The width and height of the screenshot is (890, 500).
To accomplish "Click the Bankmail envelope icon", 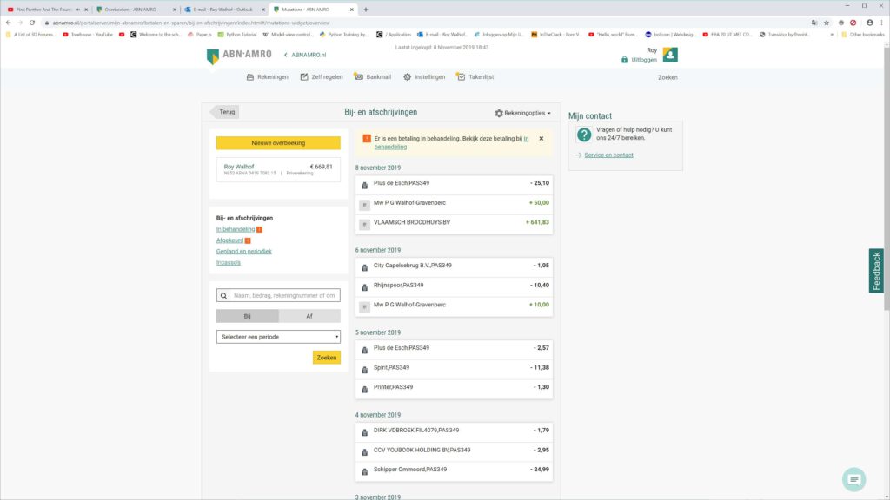I will [358, 77].
